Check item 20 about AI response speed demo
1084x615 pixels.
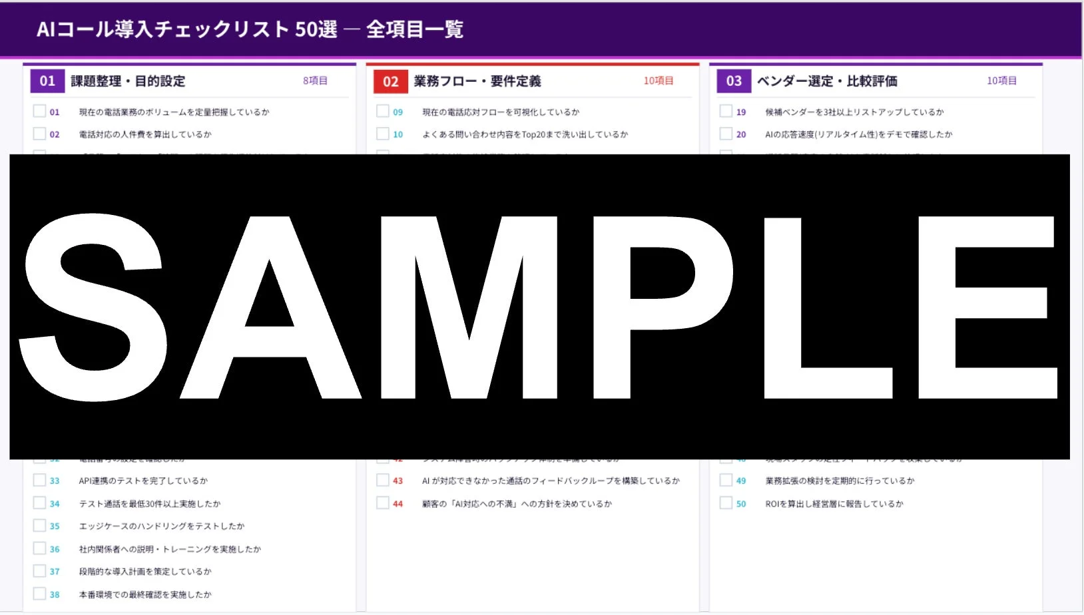tap(726, 133)
